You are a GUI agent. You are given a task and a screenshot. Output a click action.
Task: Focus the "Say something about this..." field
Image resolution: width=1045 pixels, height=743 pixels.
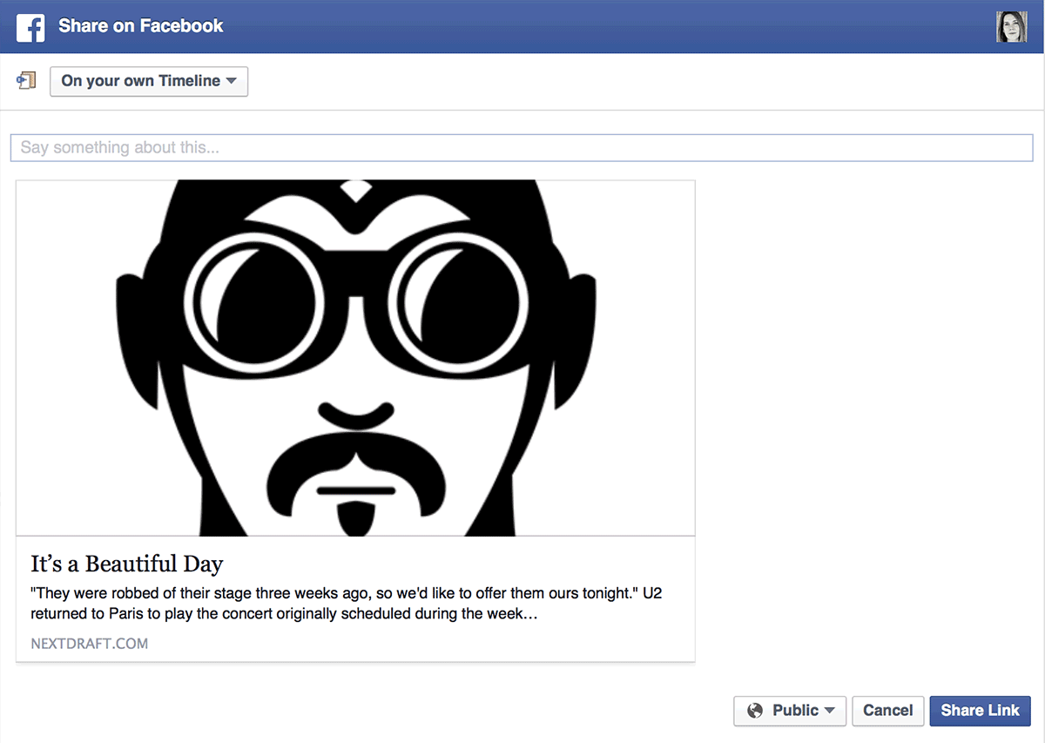pos(521,148)
